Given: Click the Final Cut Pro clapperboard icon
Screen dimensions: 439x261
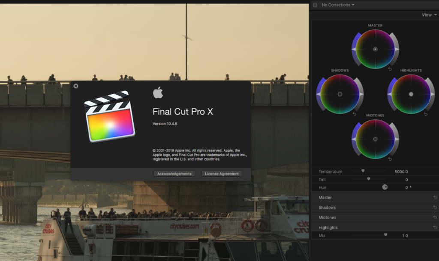Looking at the screenshot, I should (x=110, y=116).
